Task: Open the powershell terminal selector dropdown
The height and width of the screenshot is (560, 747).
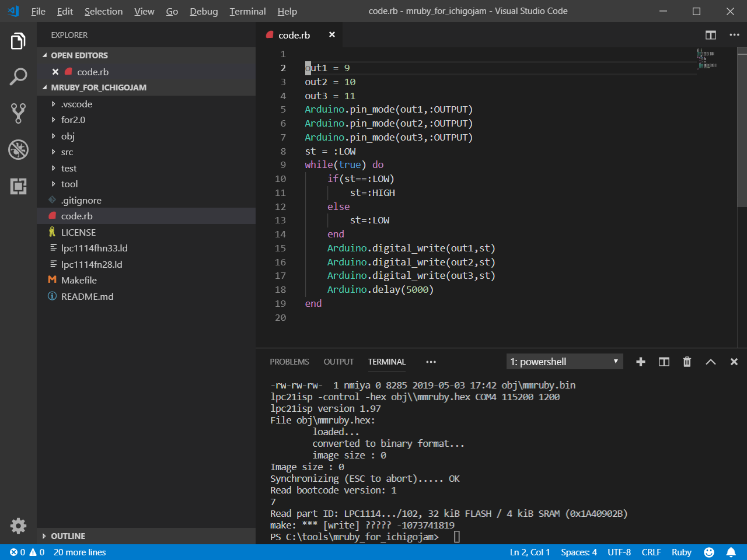Action: (564, 362)
